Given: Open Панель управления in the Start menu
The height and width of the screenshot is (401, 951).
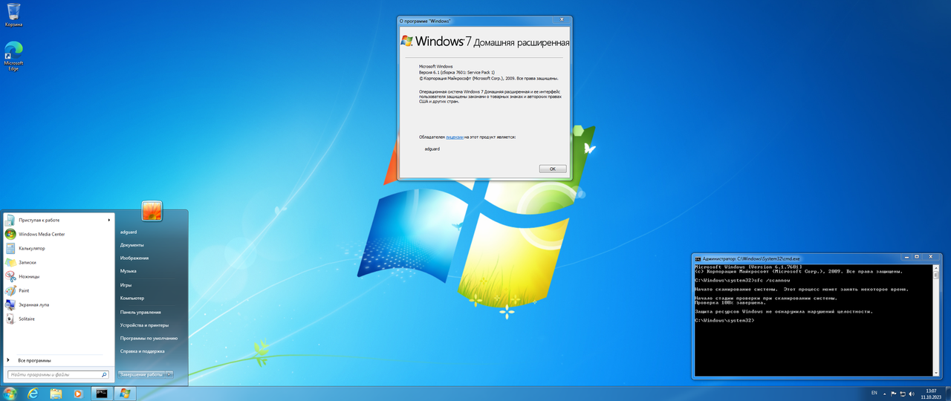Looking at the screenshot, I should click(140, 312).
